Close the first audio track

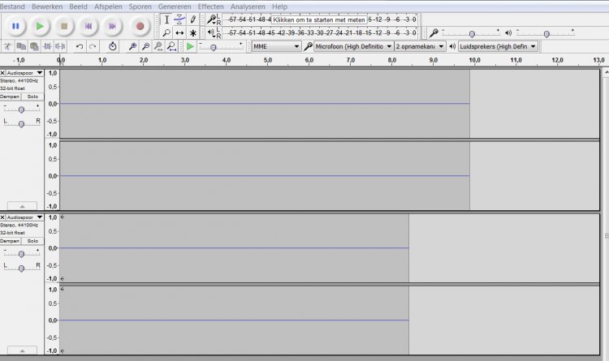(2, 73)
